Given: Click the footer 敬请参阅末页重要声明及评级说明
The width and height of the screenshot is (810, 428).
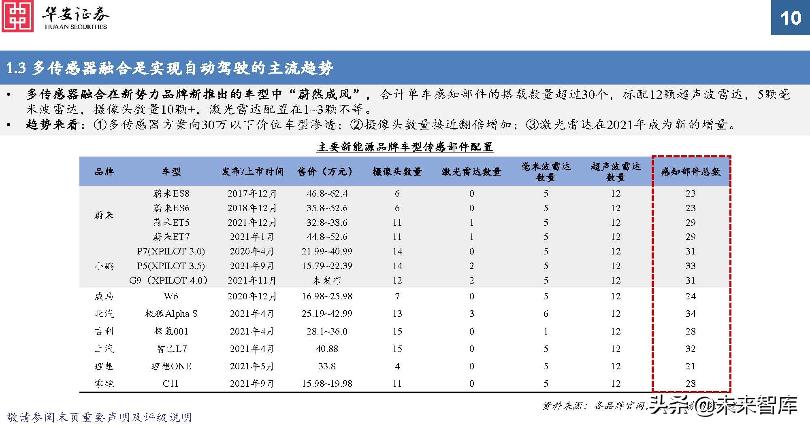Looking at the screenshot, I should (x=100, y=417).
